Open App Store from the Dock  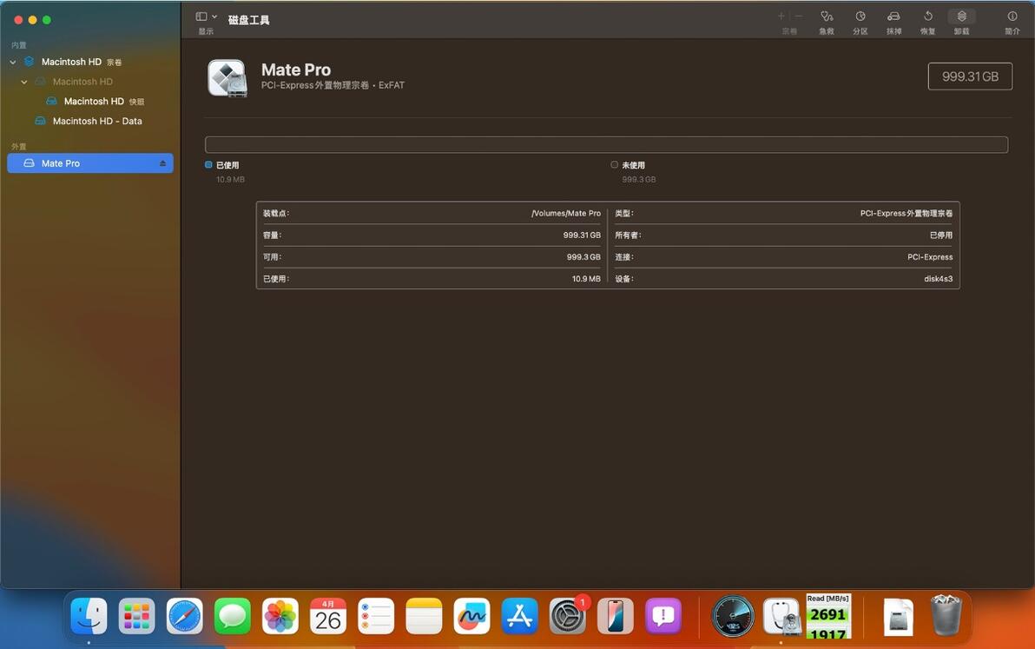[519, 617]
